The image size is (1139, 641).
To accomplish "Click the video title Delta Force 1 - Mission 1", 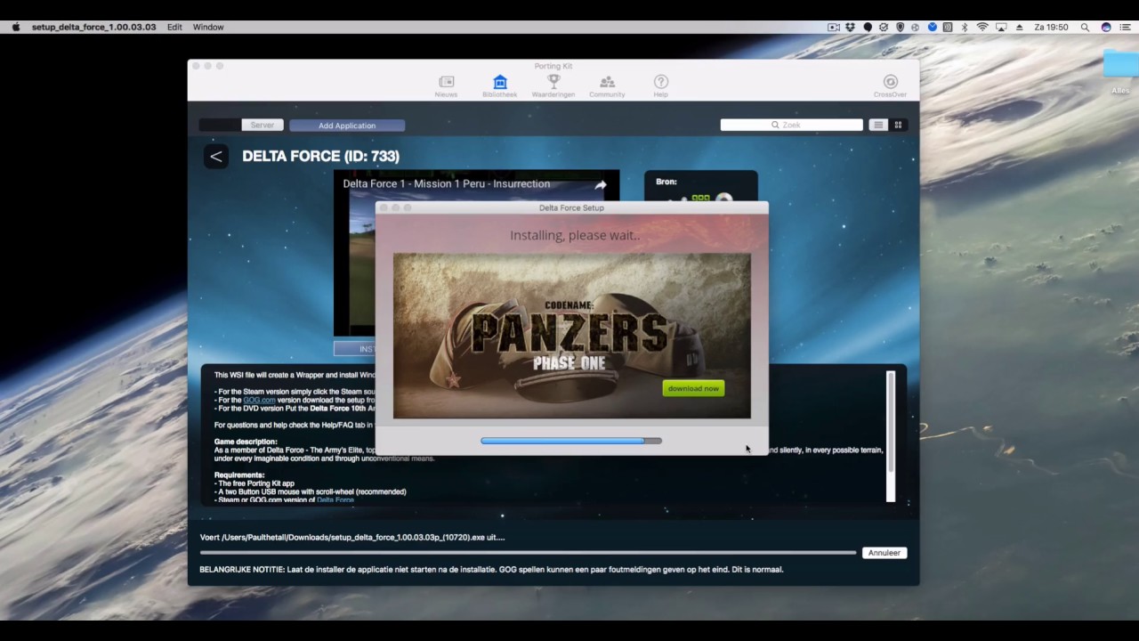I will 446,184.
